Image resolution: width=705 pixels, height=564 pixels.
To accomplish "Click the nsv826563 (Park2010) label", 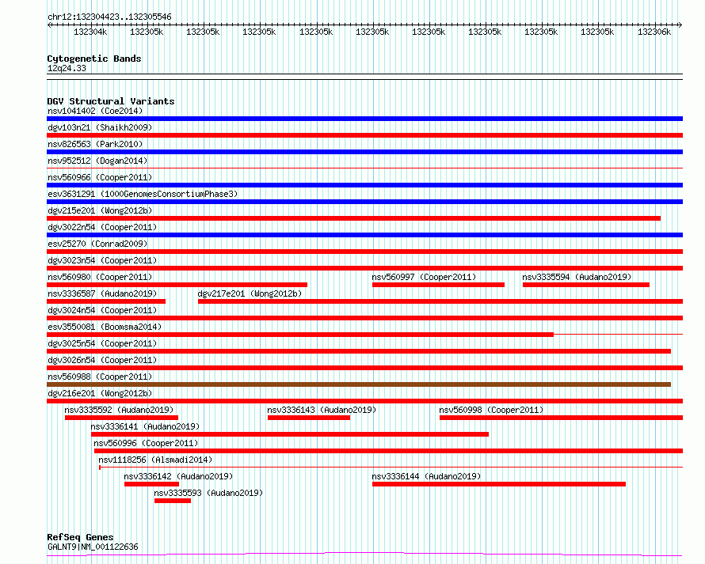I will (95, 144).
